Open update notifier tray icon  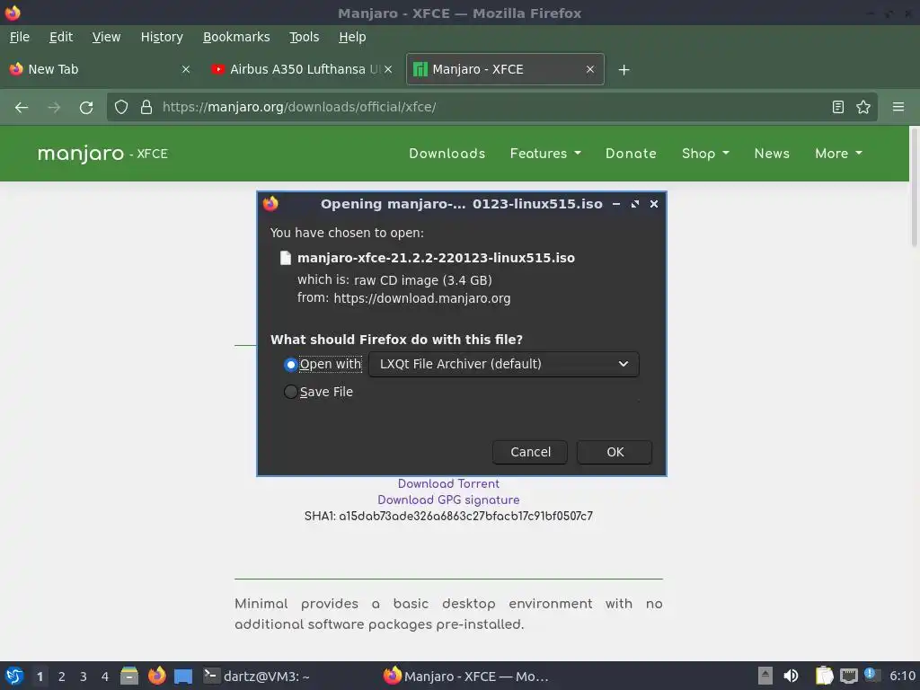point(871,676)
